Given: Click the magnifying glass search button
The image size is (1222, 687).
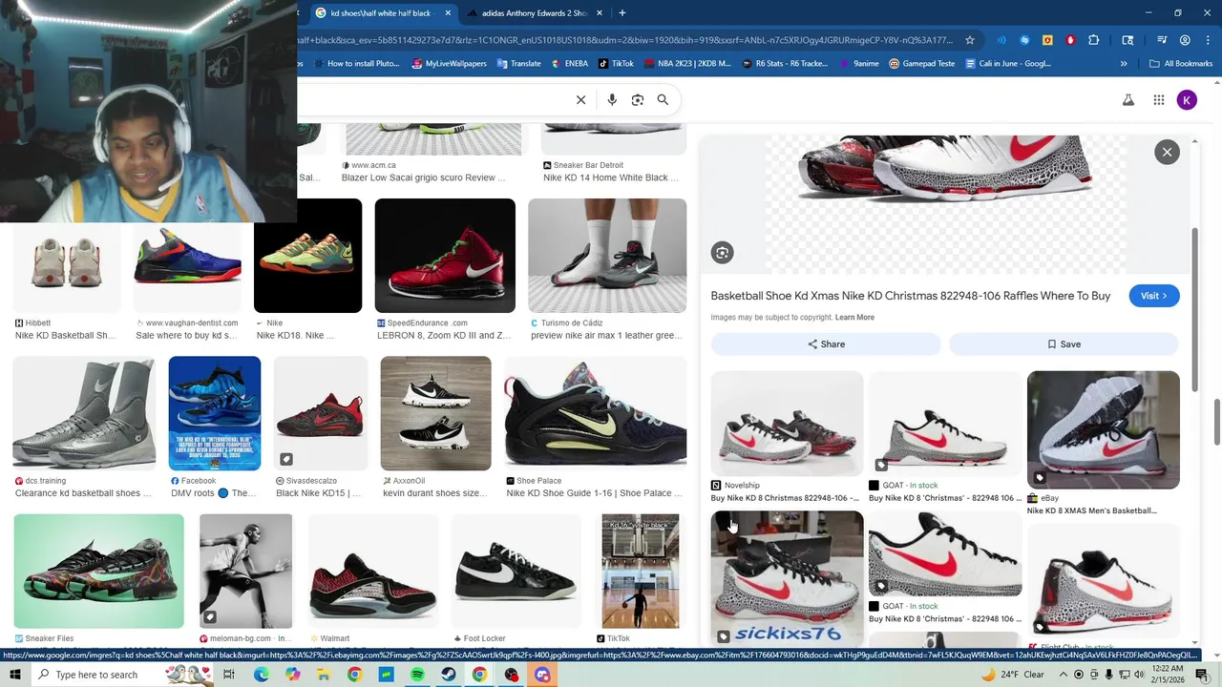Looking at the screenshot, I should tap(663, 100).
